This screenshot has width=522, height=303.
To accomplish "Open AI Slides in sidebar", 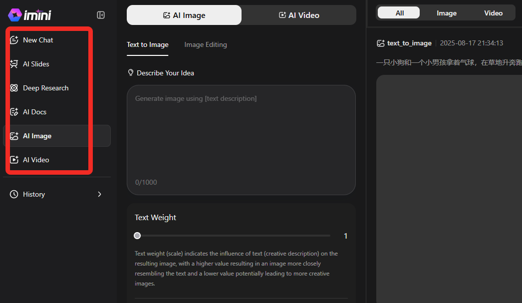I will (57, 64).
